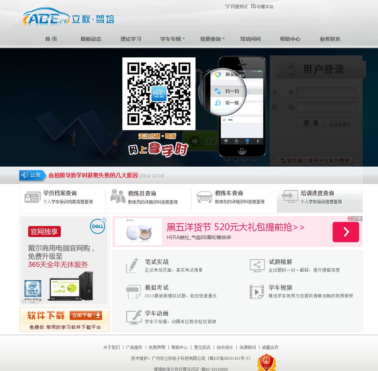Click 粤ICP备06031421号-5 link

pyautogui.click(x=229, y=359)
